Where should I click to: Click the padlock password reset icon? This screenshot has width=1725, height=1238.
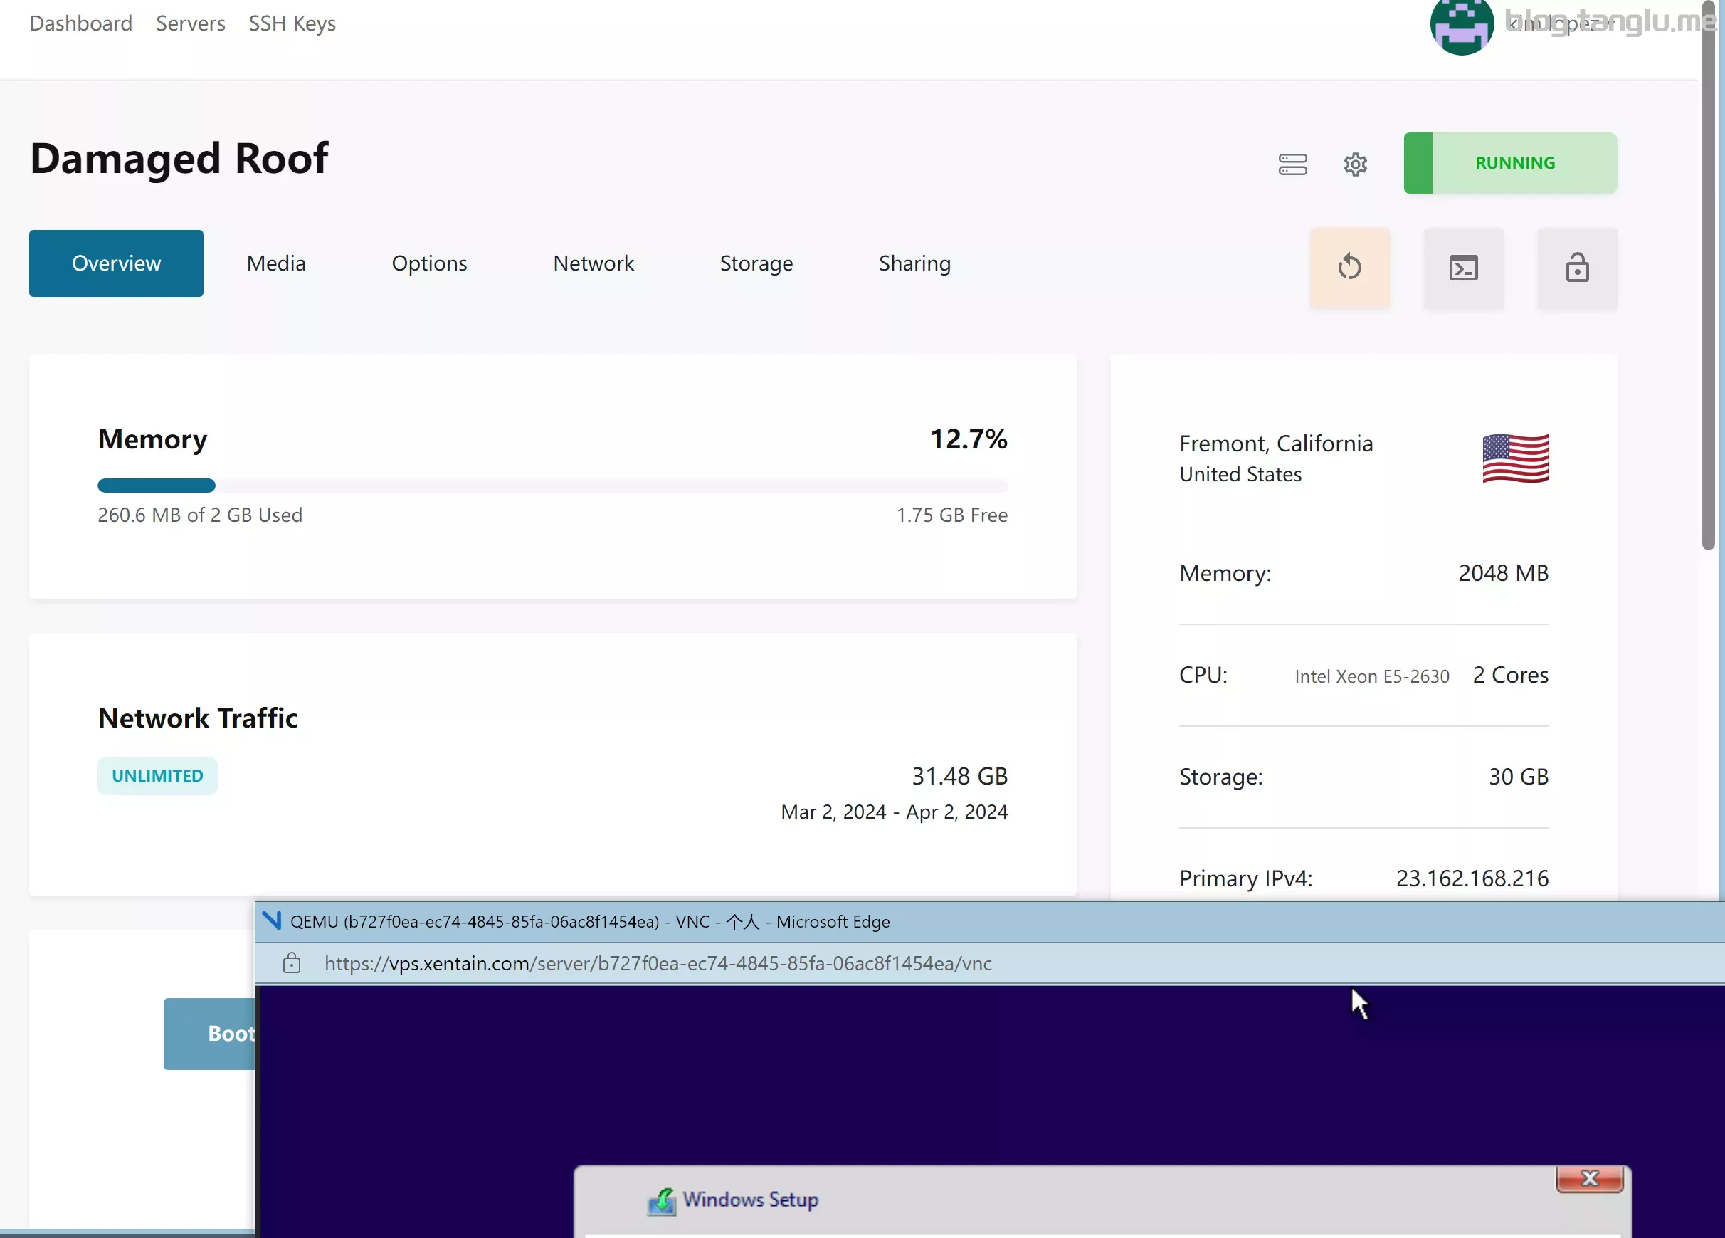[1577, 267]
